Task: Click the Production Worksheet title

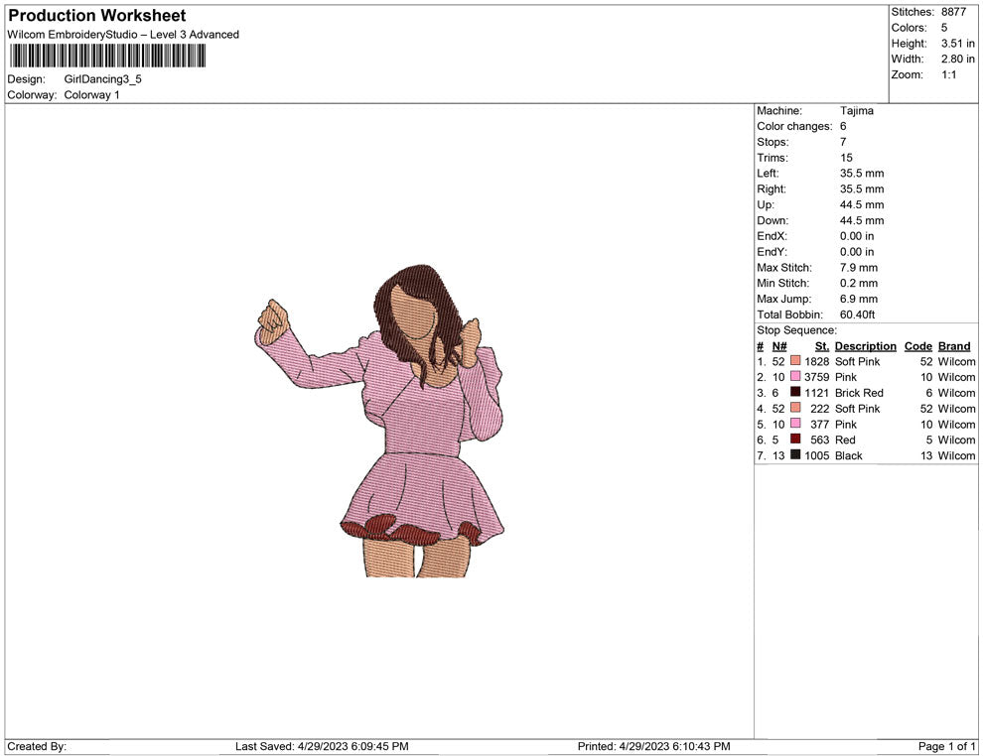Action: click(x=96, y=16)
